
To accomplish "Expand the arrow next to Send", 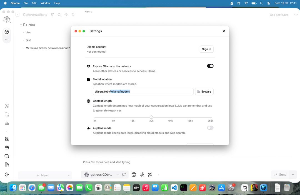I will point(293,175).
